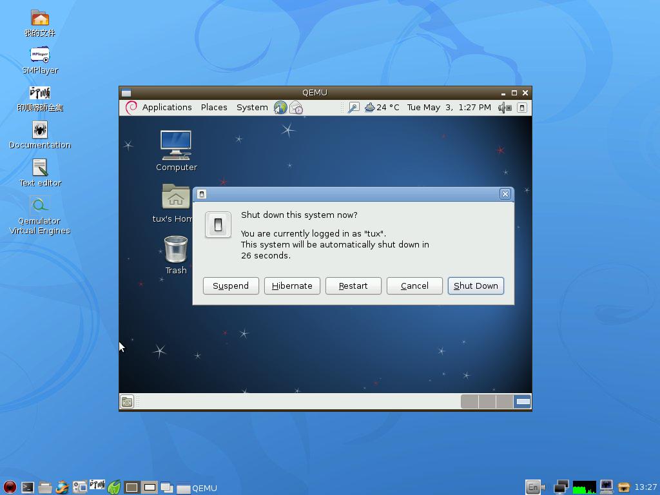Mute sound via the speaker icon
The image size is (660, 495).
coord(501,108)
